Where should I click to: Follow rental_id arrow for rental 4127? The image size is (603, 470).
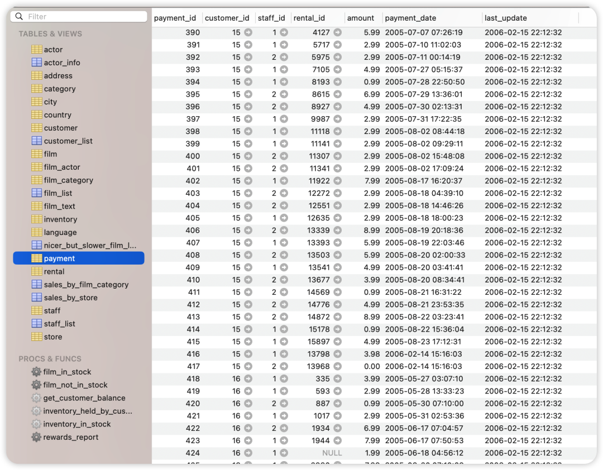pos(337,32)
